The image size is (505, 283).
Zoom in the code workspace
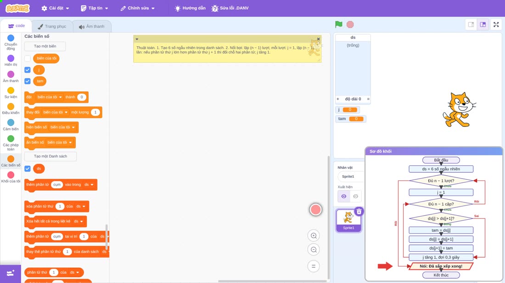[314, 235]
